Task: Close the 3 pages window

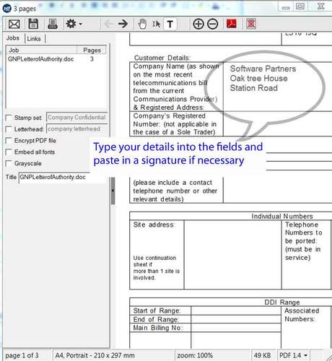Action: coord(321,6)
